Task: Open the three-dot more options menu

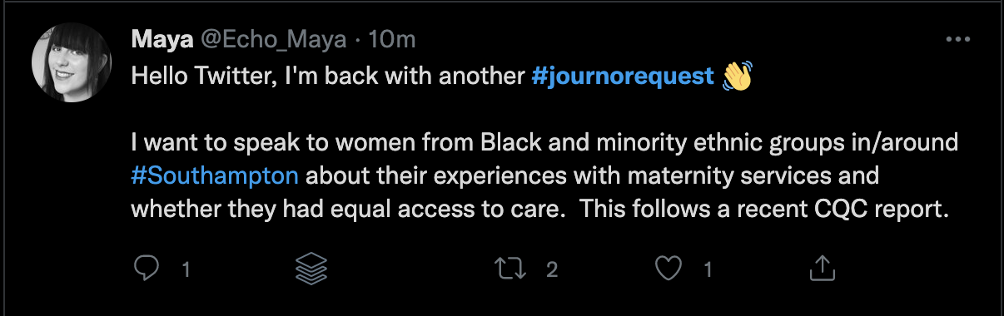Action: [x=959, y=40]
